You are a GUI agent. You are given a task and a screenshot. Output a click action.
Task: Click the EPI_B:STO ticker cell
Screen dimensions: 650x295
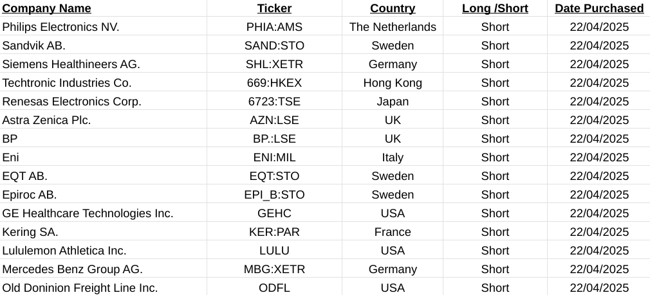click(x=274, y=195)
